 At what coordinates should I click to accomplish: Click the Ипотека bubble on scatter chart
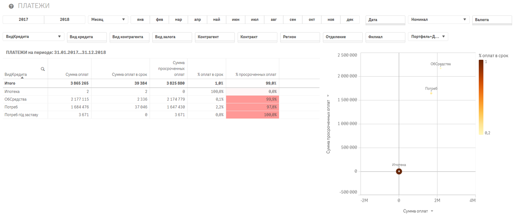click(399, 171)
